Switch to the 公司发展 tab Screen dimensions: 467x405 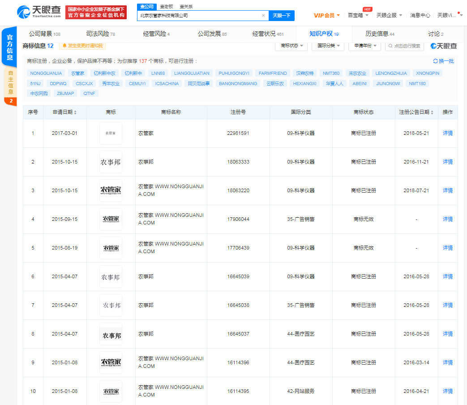point(212,34)
